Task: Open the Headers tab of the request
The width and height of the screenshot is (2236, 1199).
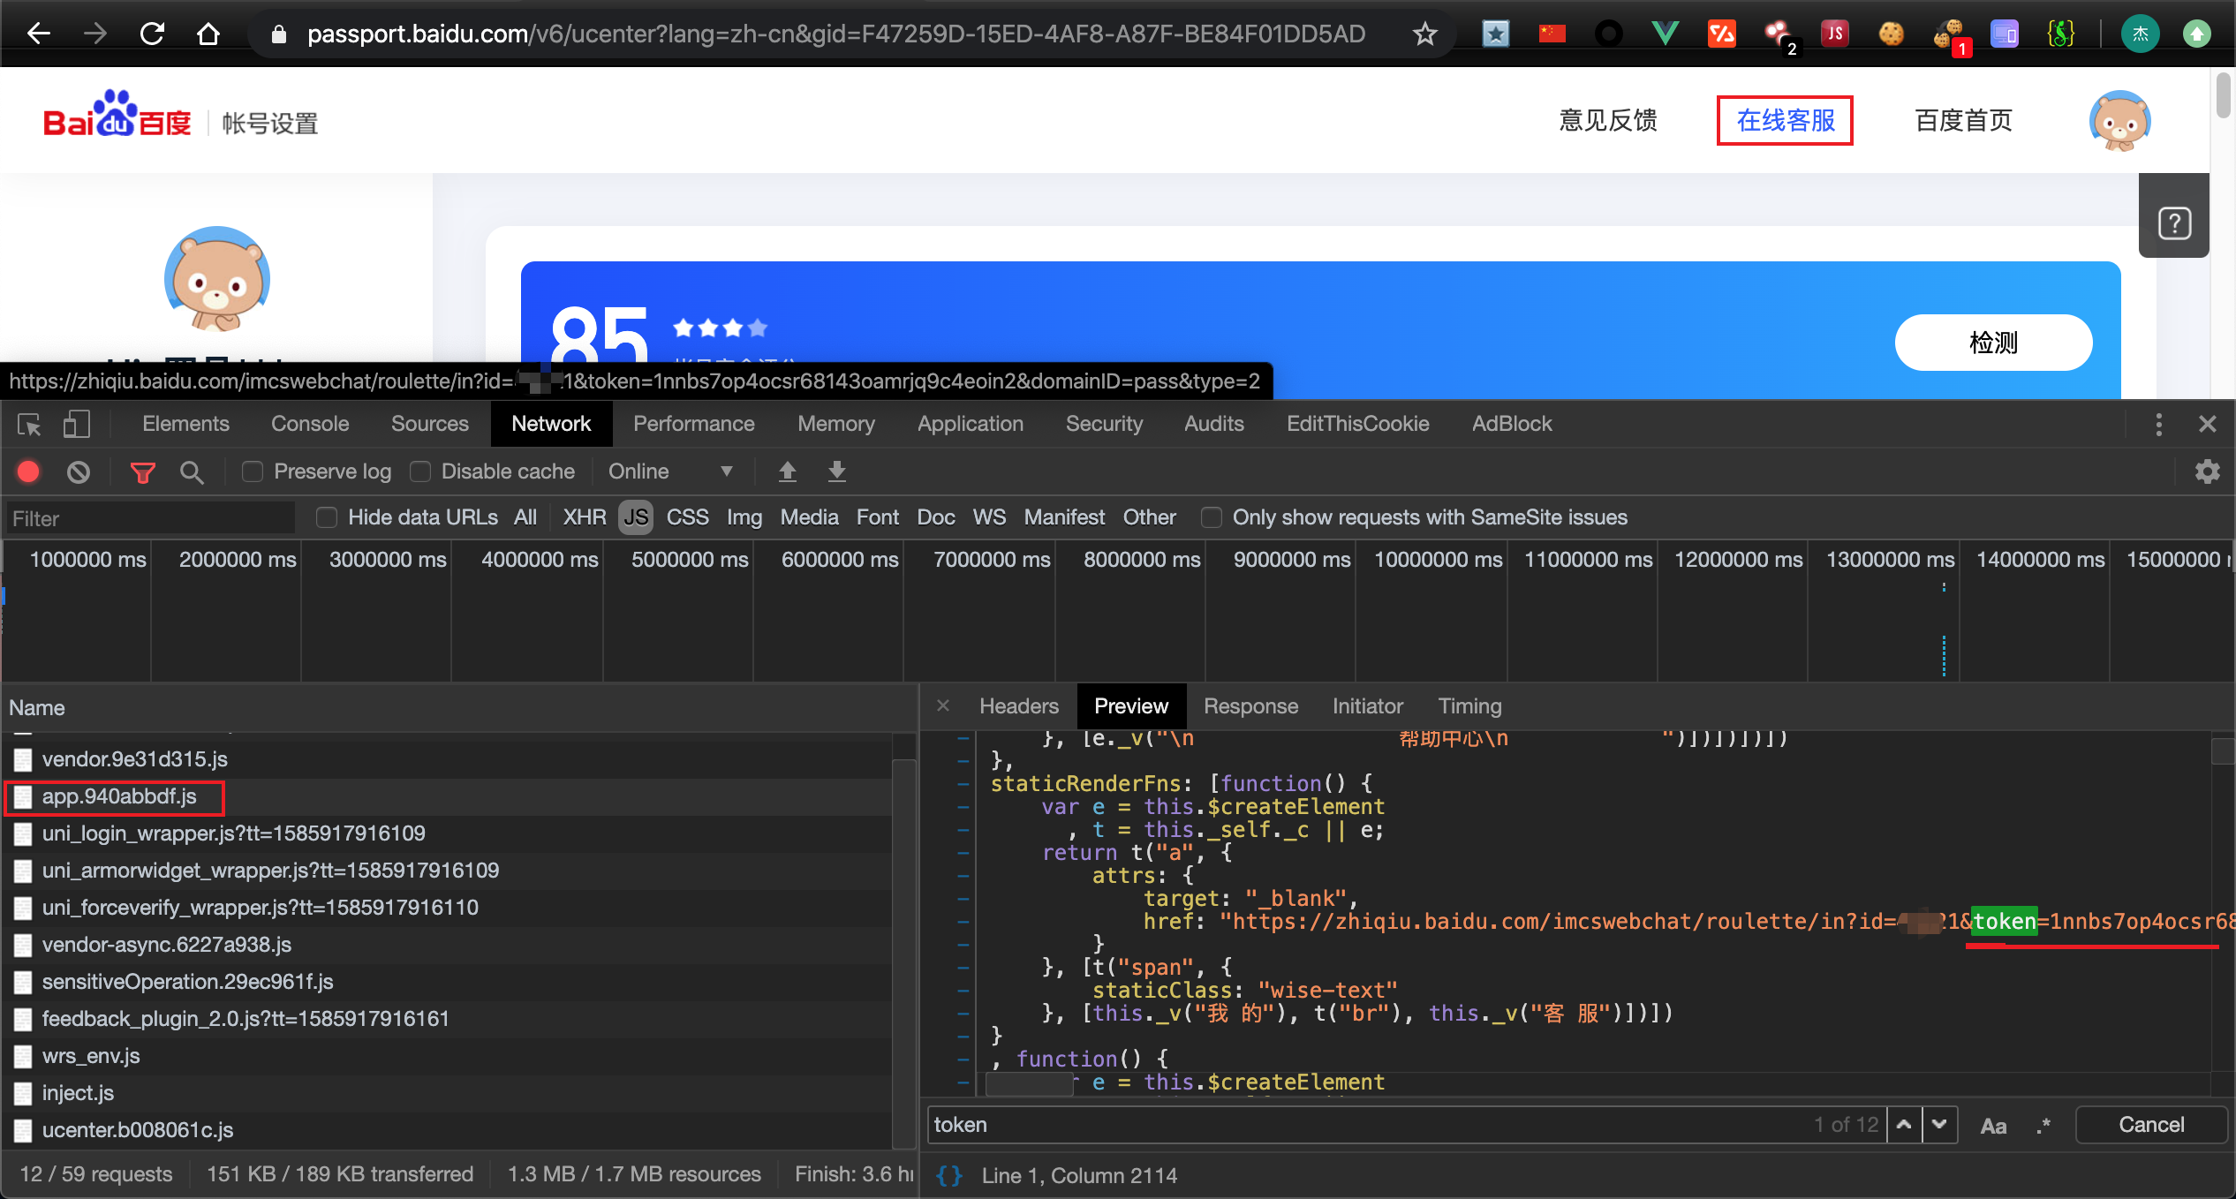Action: pyautogui.click(x=1018, y=706)
